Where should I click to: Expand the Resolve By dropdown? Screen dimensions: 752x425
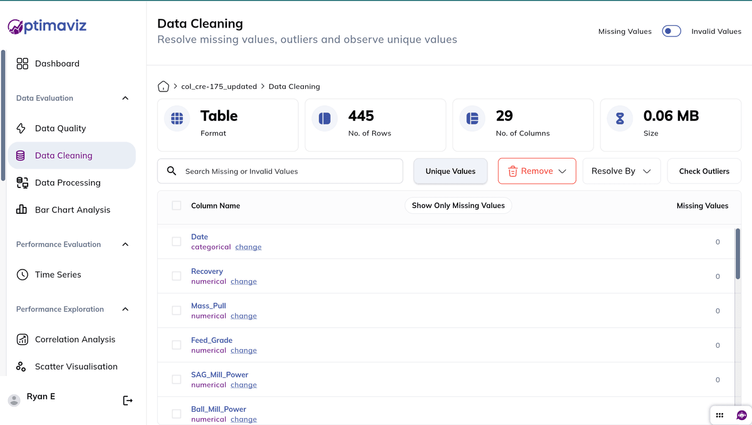pyautogui.click(x=621, y=171)
